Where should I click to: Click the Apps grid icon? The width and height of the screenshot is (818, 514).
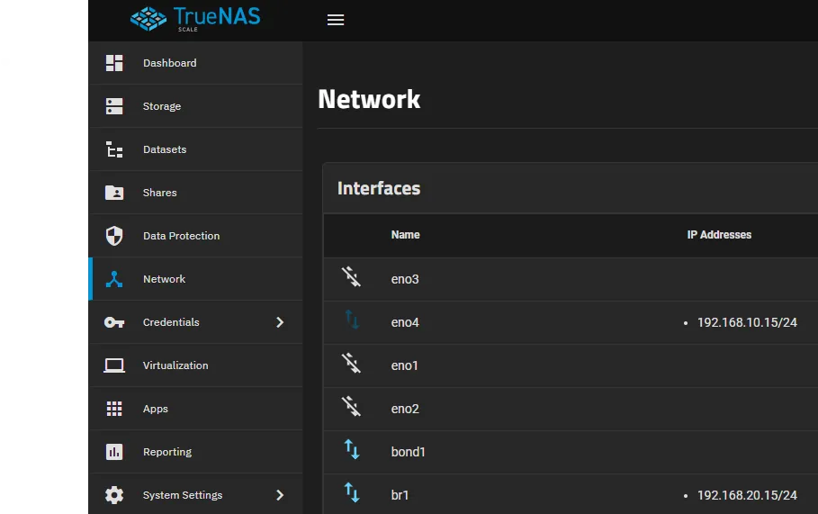coord(114,409)
